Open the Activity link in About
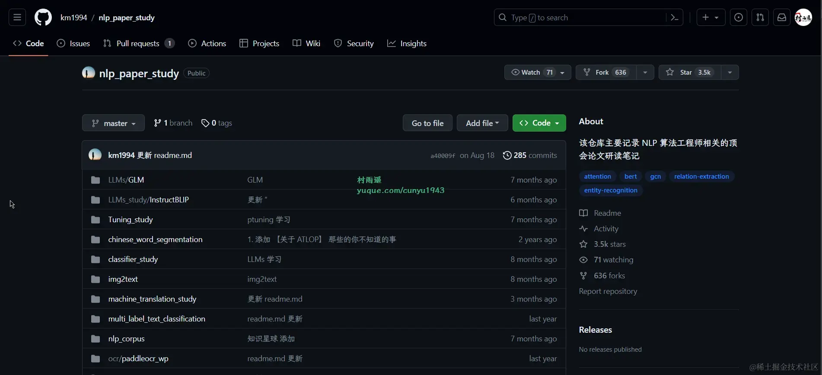The width and height of the screenshot is (822, 375). 599,229
